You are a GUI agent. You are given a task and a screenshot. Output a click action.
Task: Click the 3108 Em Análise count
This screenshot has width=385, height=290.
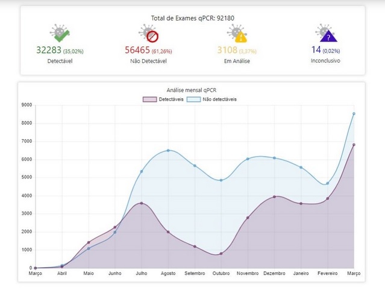pos(228,51)
